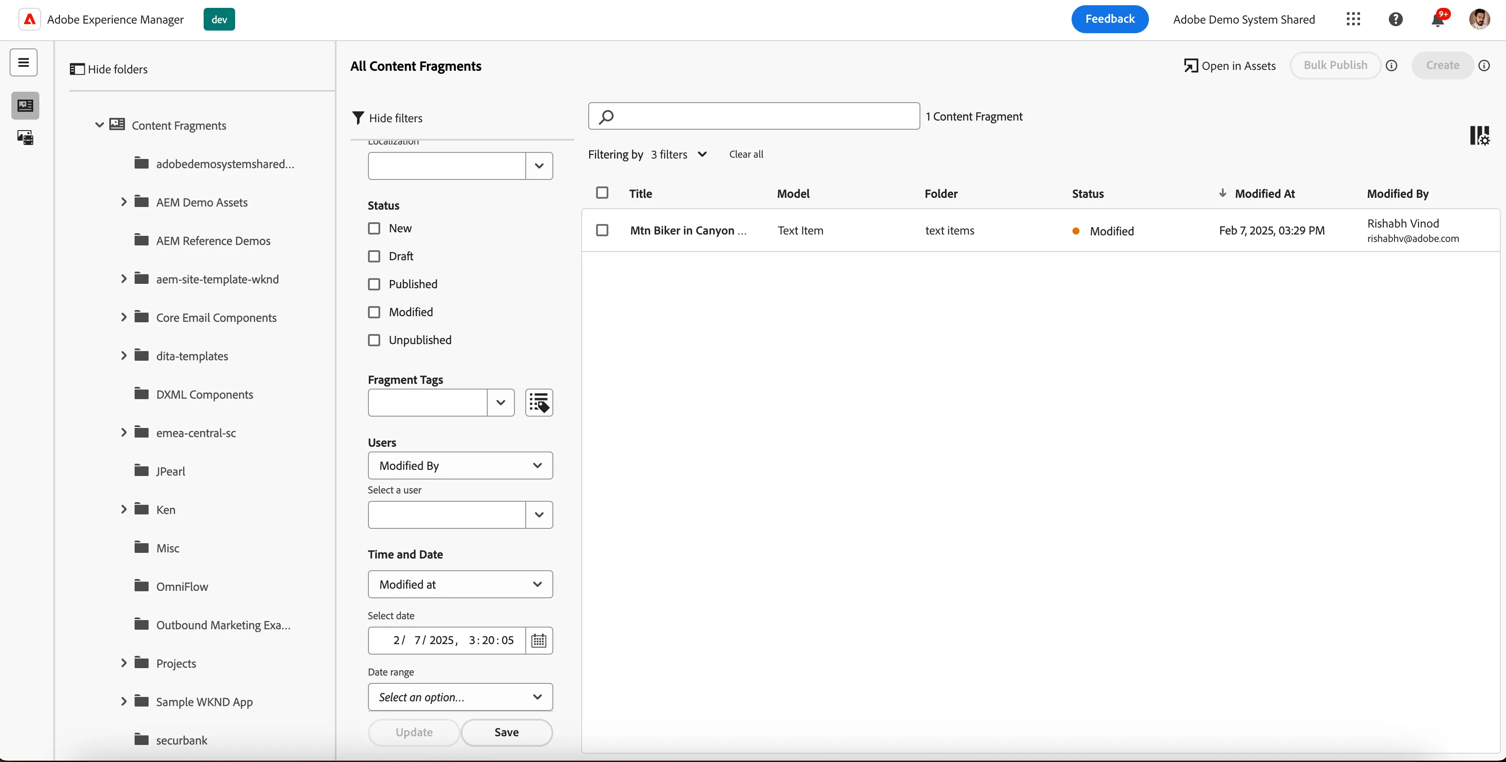1506x762 pixels.
Task: Select the Mtn Biker in Canyon row checkbox
Action: (602, 231)
